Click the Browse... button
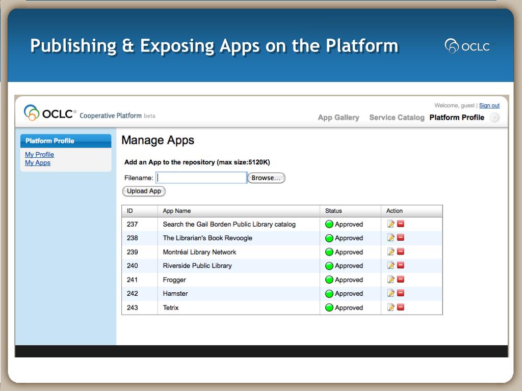 pyautogui.click(x=266, y=178)
